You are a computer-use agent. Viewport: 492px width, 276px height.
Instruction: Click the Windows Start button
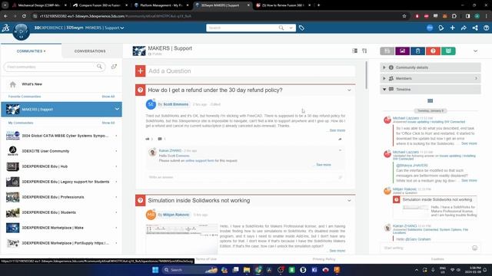(155, 270)
